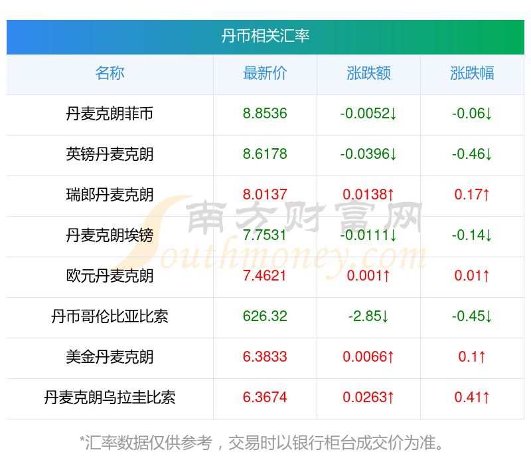Click the percent change 0.01↑
This screenshot has width=531, height=464.
point(472,276)
